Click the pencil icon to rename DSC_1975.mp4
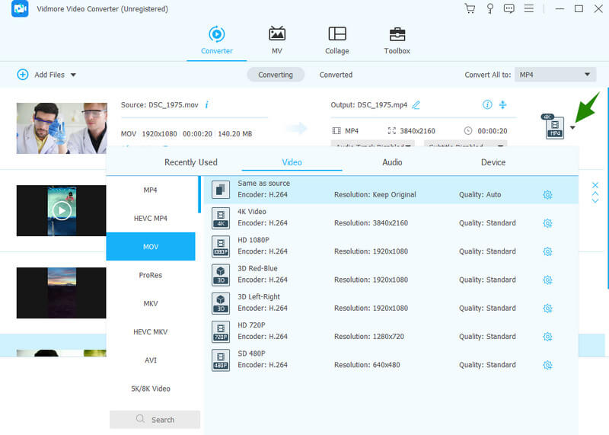609x435 pixels. coord(416,104)
